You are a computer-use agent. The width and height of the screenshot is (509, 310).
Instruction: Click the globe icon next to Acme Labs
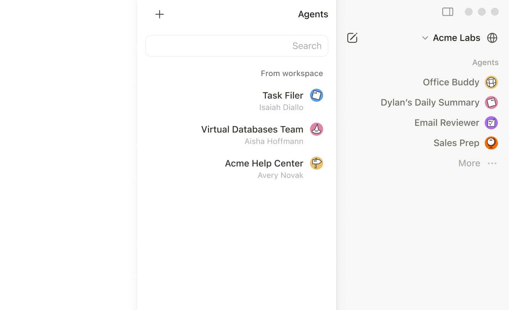(x=492, y=37)
